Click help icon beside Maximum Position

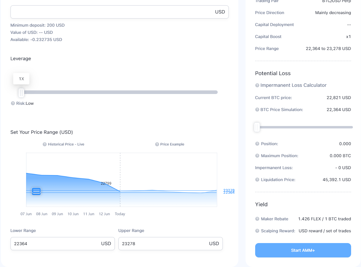(x=257, y=156)
